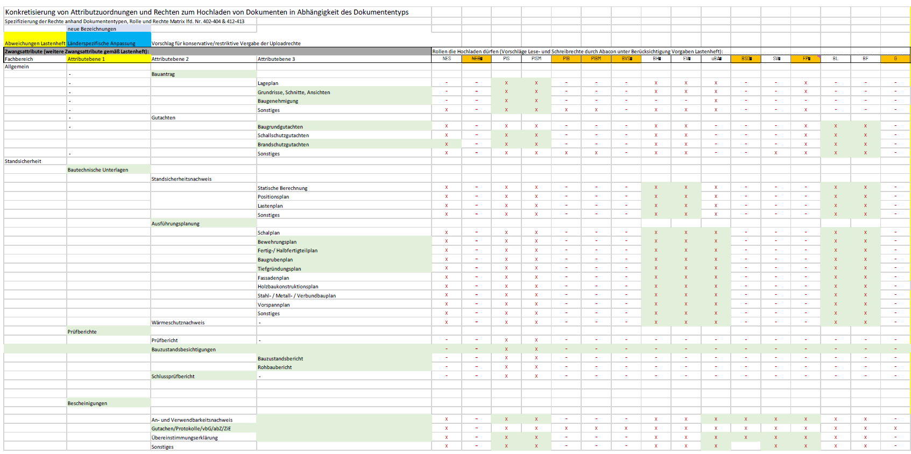Screen dimensions: 911x454
Task: Select the orange 'G' role header
Action: (x=895, y=59)
